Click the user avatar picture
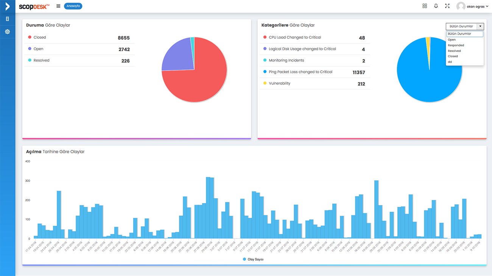492x276 pixels. click(x=461, y=6)
